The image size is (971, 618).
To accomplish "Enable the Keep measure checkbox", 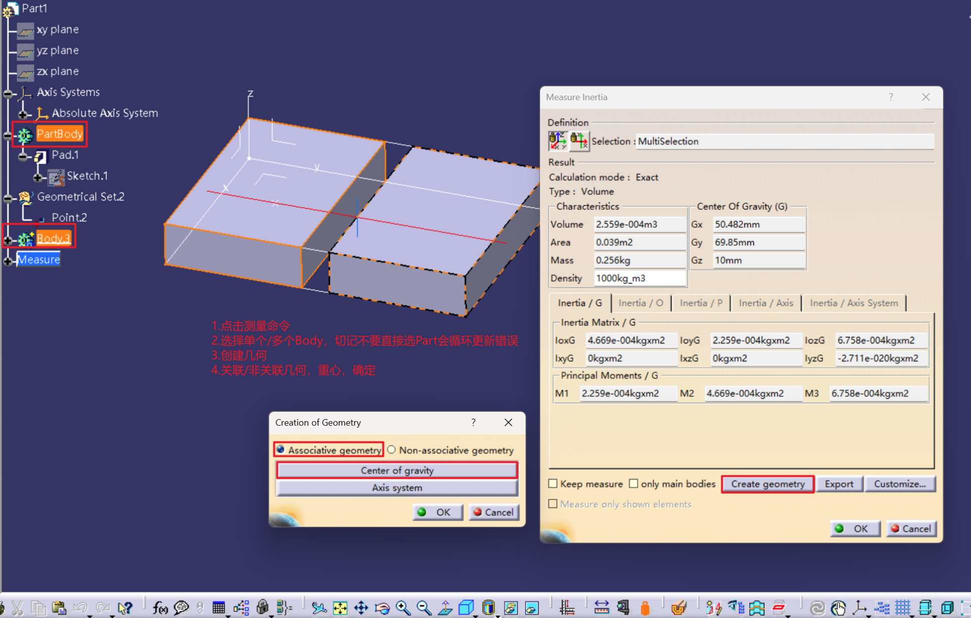I will (553, 483).
